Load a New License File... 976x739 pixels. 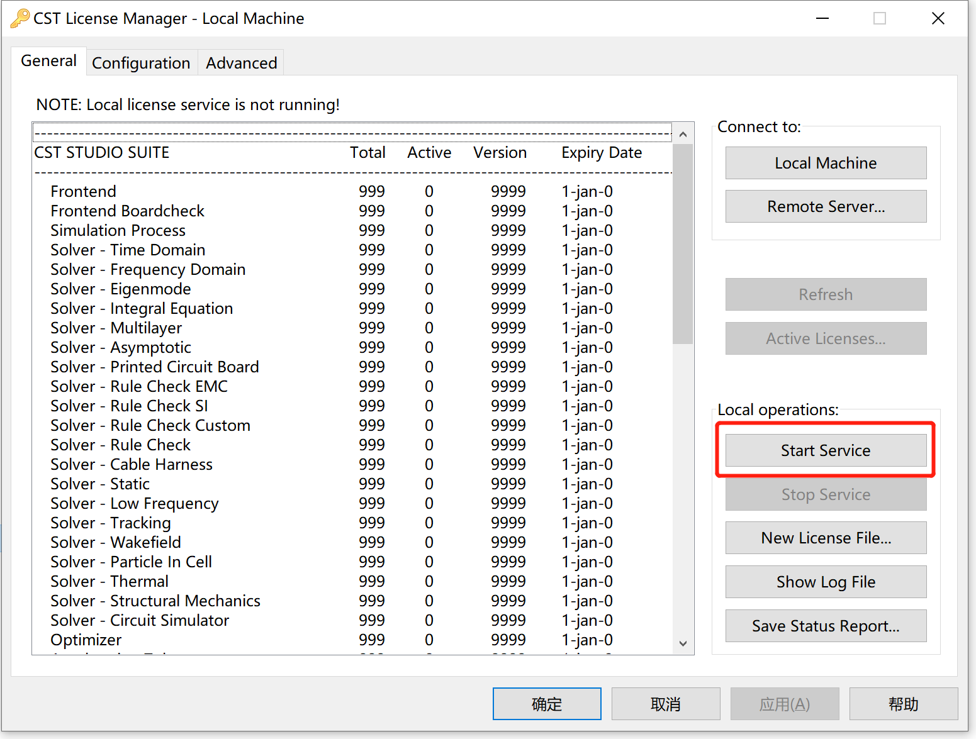click(x=826, y=538)
